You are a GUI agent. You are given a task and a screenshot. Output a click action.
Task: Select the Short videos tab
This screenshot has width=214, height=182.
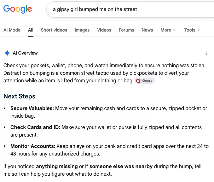pos(54,30)
